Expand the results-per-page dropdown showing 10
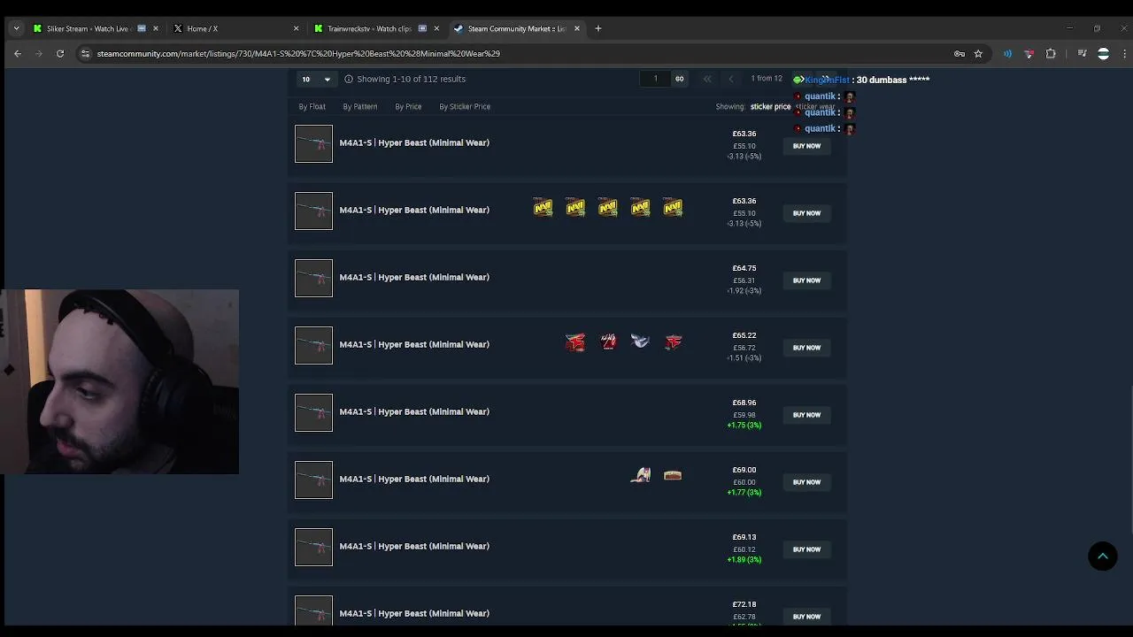Viewport: 1133px width, 637px height. click(316, 79)
